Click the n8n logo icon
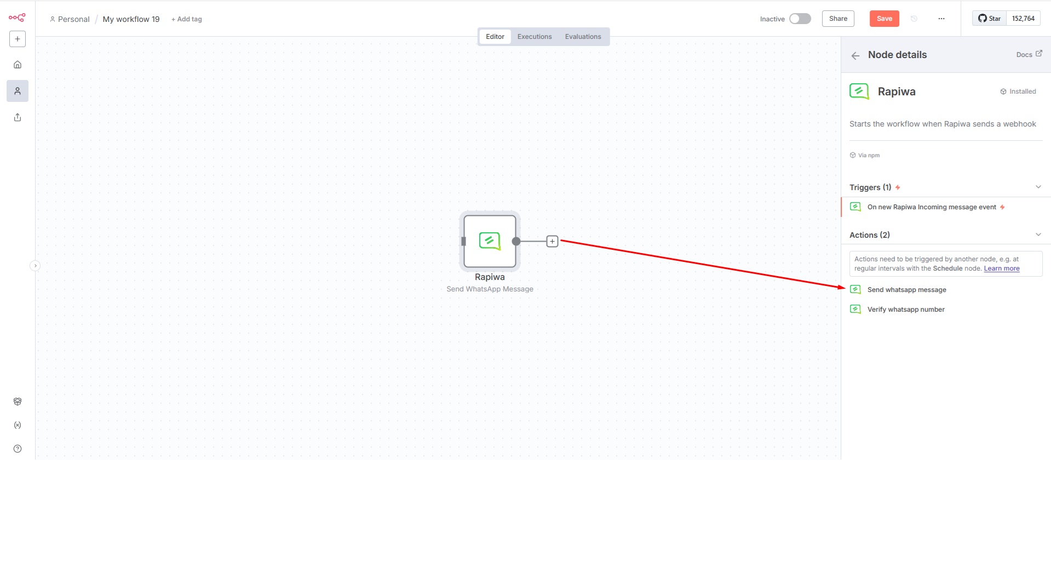The height and width of the screenshot is (561, 1051). (17, 18)
